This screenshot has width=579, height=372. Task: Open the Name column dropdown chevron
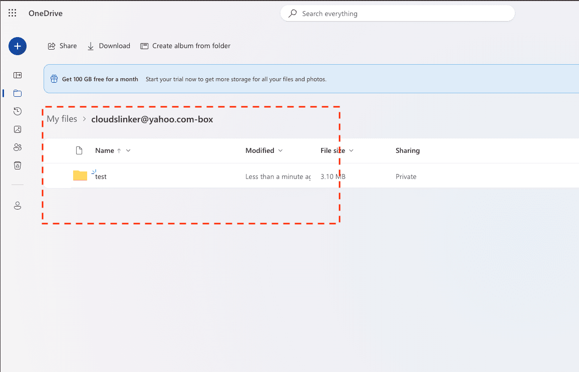click(128, 150)
